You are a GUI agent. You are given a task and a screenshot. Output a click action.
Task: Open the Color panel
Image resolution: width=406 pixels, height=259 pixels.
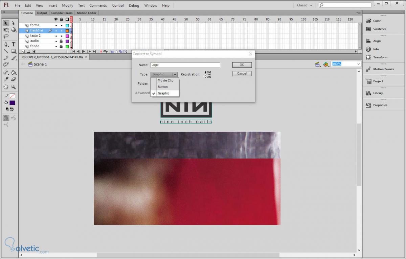tap(373, 21)
